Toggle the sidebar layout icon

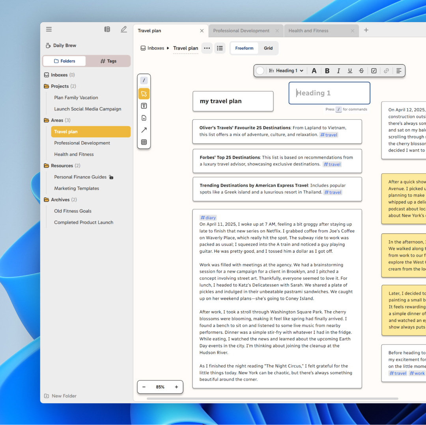107,29
